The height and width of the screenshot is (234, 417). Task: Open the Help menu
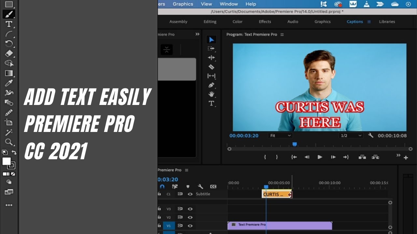(x=251, y=4)
